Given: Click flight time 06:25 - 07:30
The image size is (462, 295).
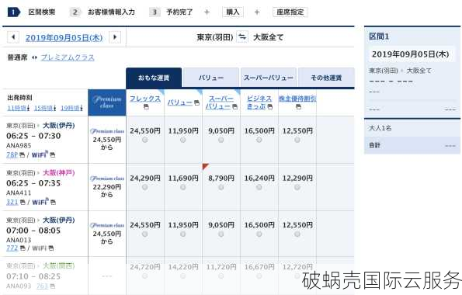Looking at the screenshot, I should [33, 136].
